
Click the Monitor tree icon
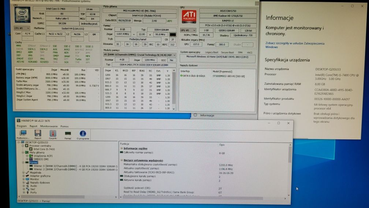27,179
